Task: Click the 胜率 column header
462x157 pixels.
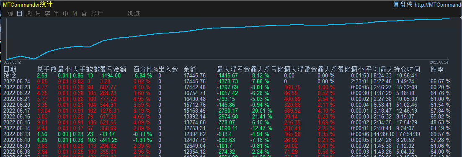Action: tap(437, 69)
